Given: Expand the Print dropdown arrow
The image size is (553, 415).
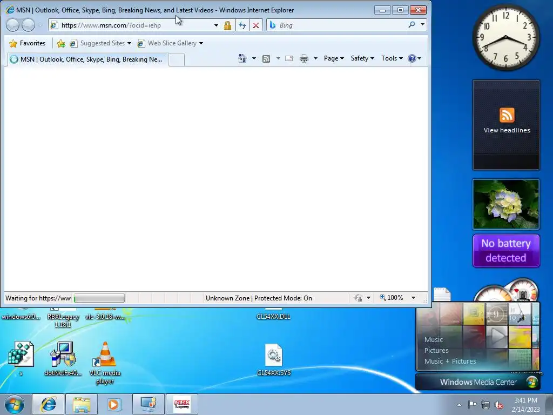Looking at the screenshot, I should (x=315, y=58).
